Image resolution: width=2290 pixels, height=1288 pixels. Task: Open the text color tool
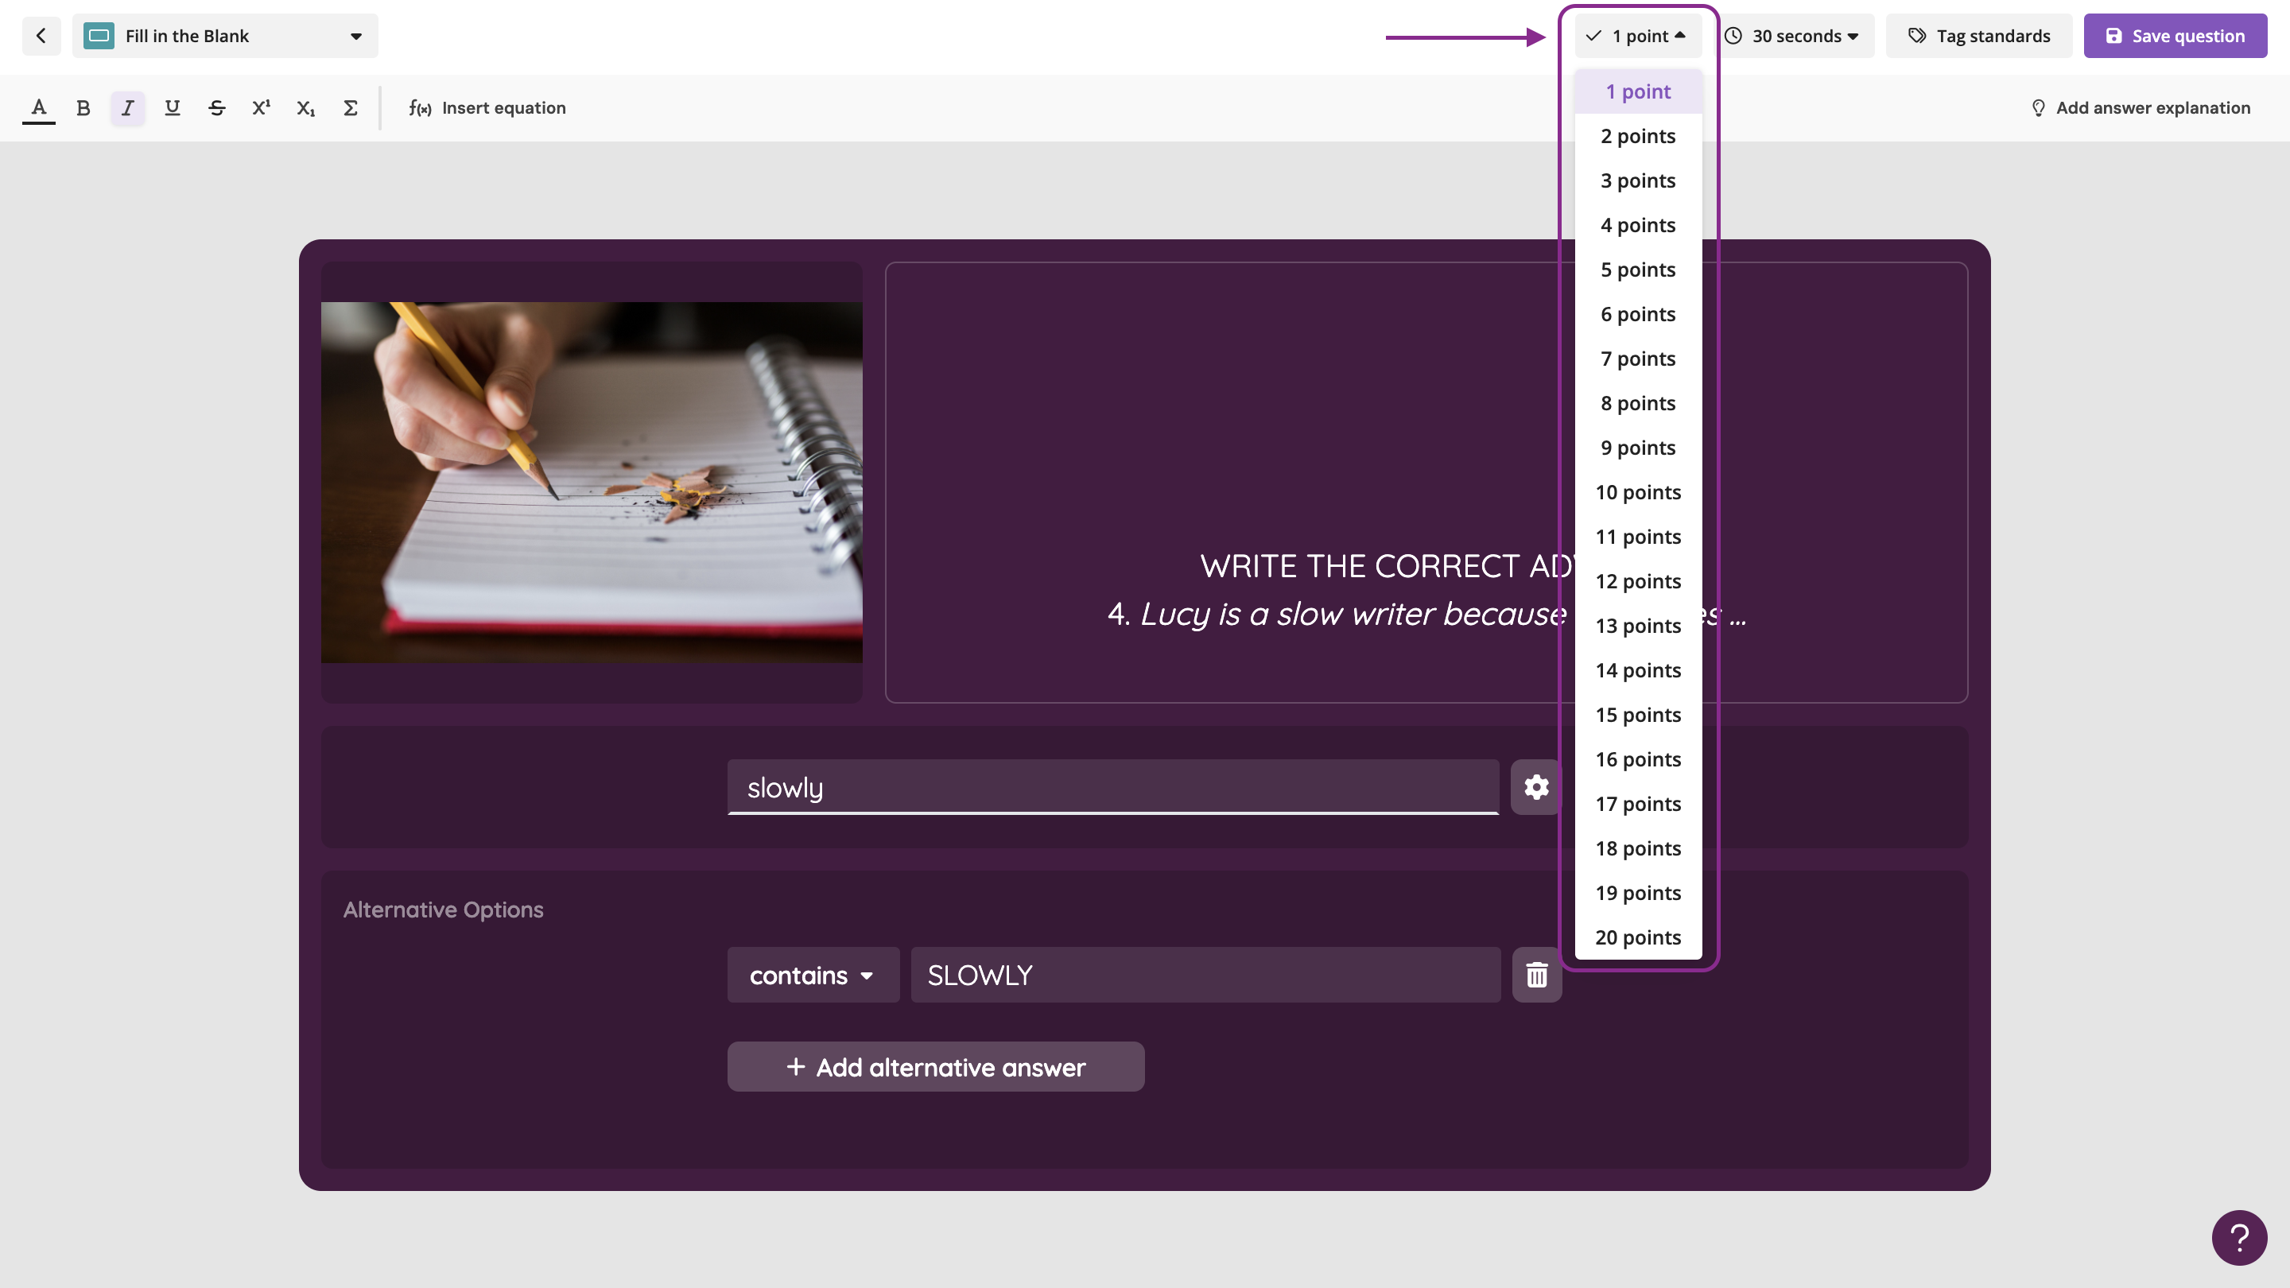[38, 107]
